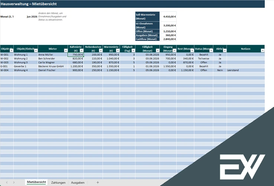274x186 pixels.
Task: Switch to the Zahlungen sheet tab
Action: (58, 183)
